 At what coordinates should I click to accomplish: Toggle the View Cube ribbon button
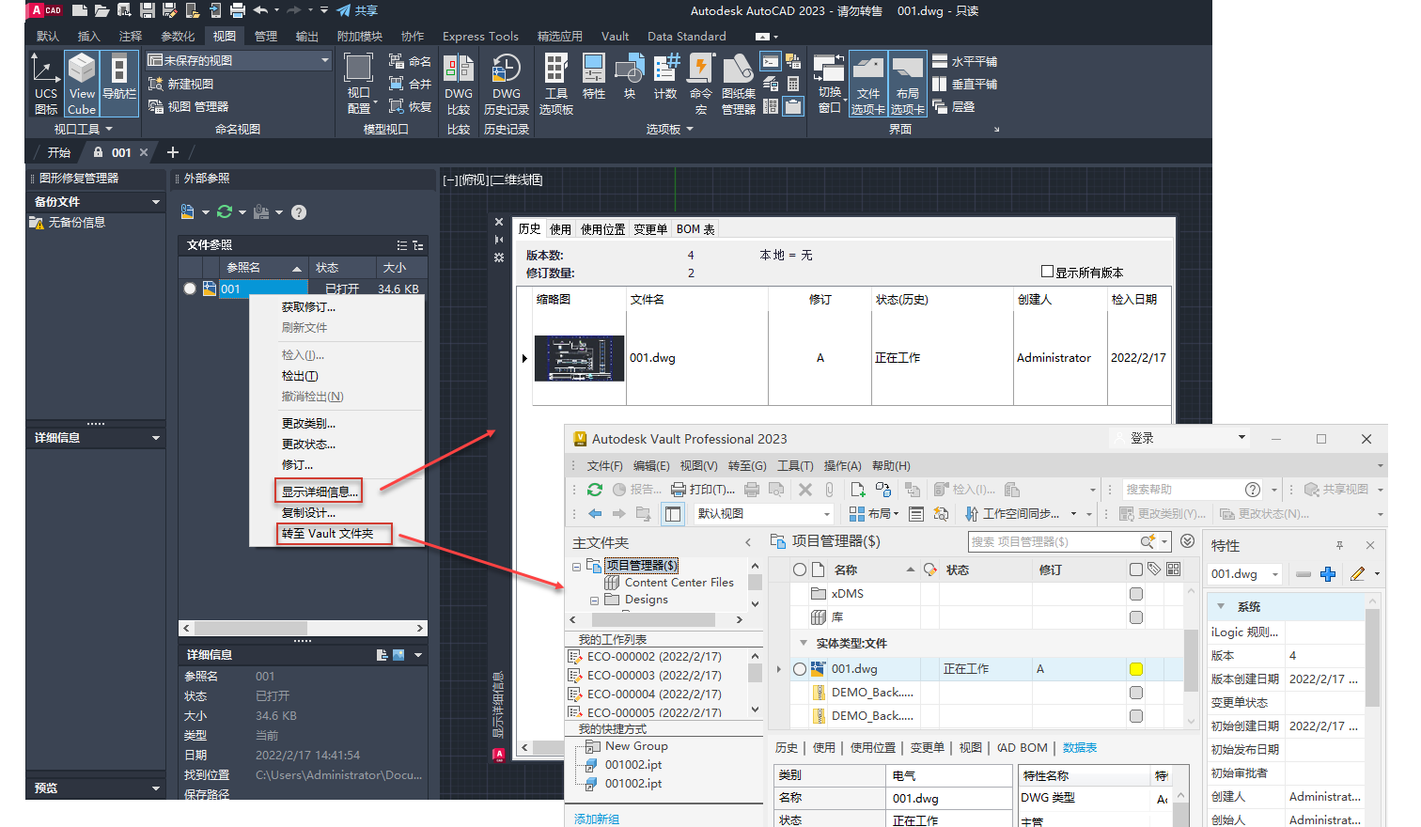click(82, 84)
